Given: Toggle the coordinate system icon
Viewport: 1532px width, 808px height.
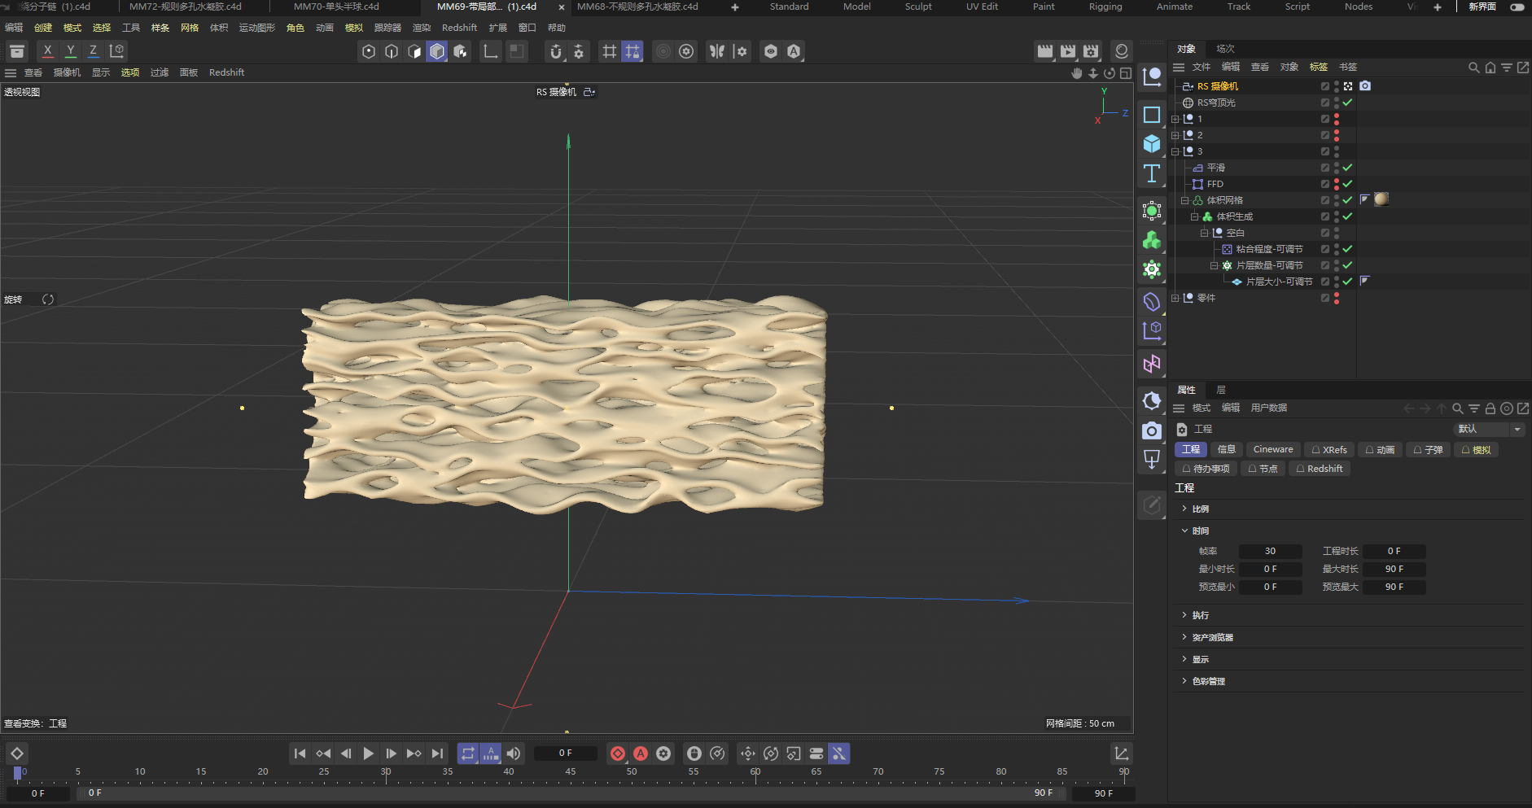Looking at the screenshot, I should pyautogui.click(x=117, y=50).
